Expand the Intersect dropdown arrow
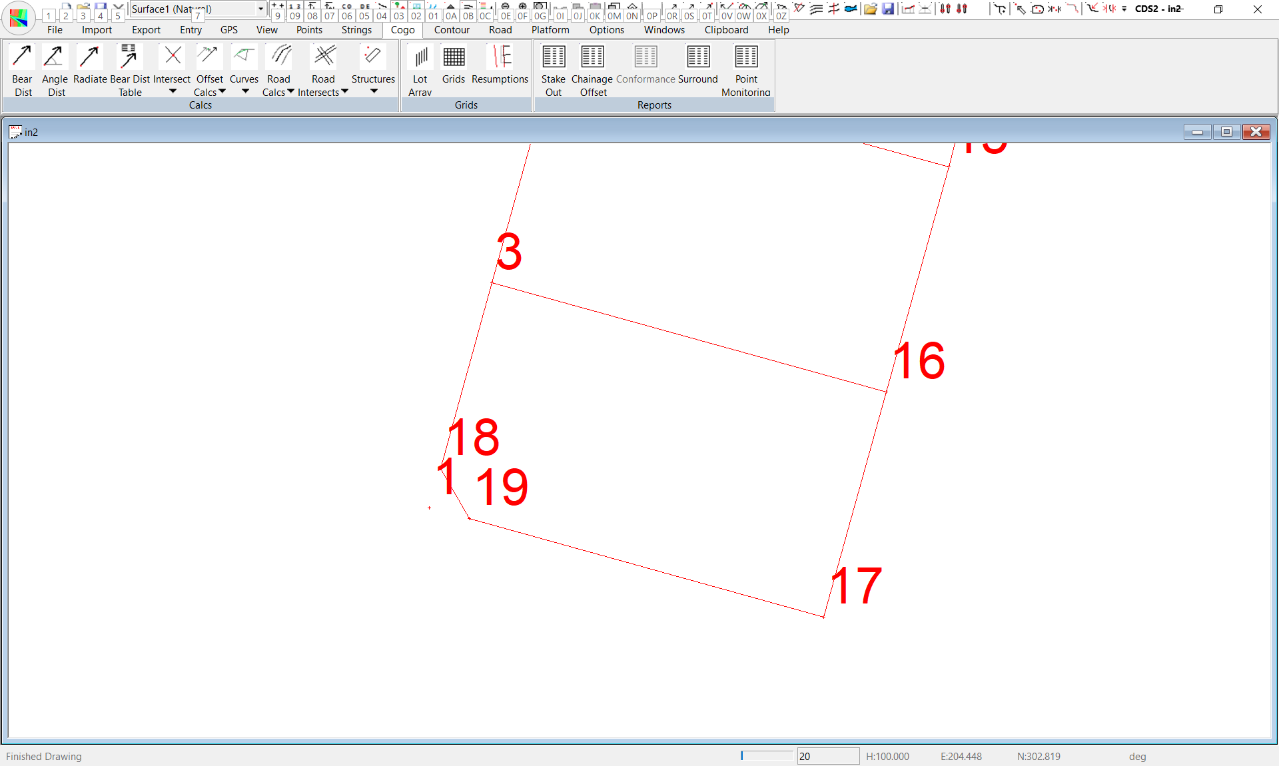The height and width of the screenshot is (766, 1279). (173, 91)
